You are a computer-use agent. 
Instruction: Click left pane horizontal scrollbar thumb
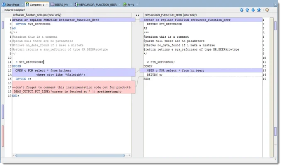coord(70,155)
